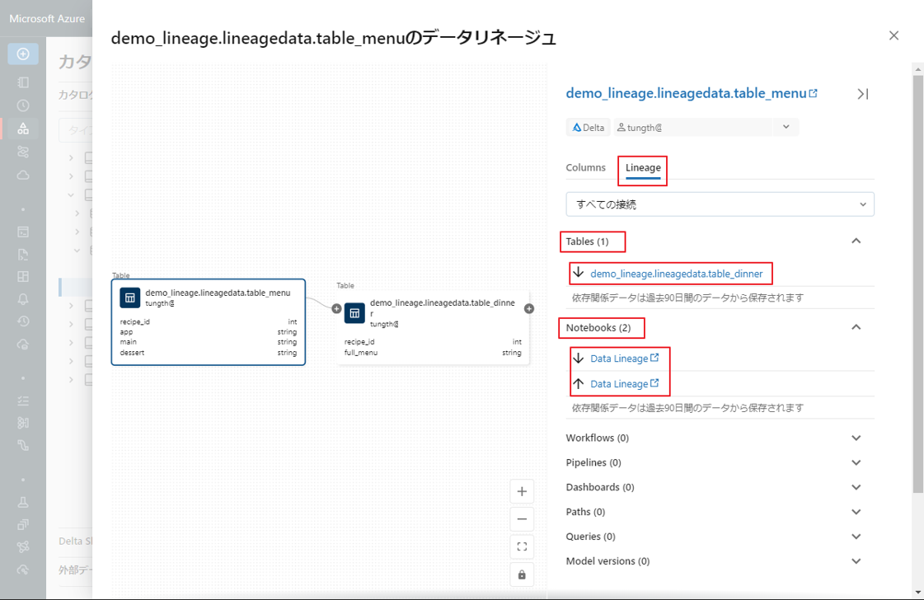Click full_menu column in table_dinner node
The width and height of the screenshot is (924, 600).
coord(433,353)
